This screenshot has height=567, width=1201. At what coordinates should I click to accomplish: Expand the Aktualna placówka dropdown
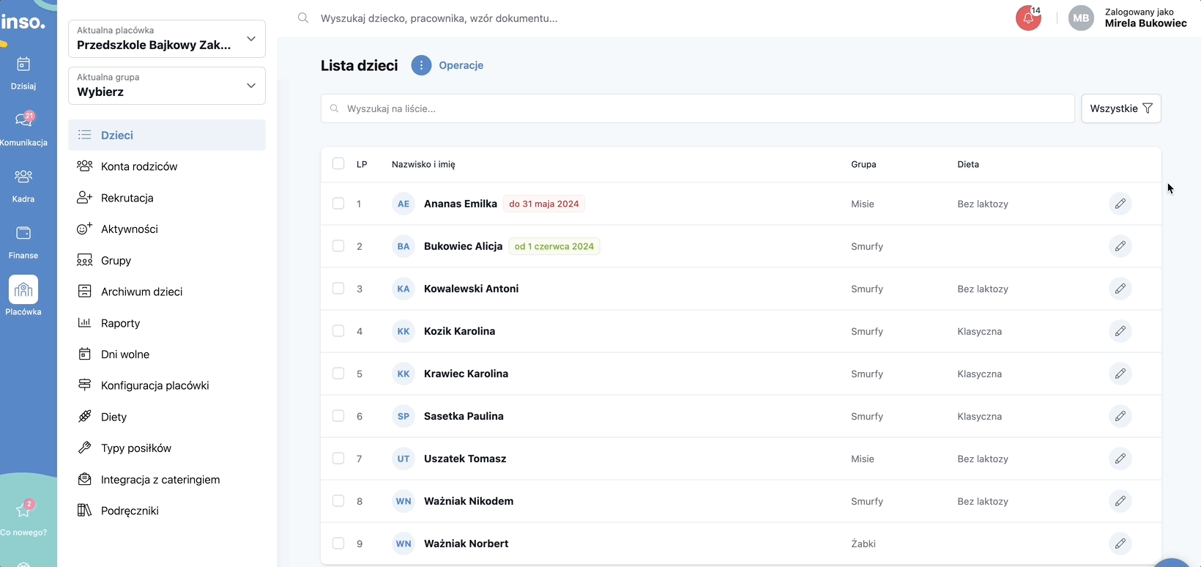167,39
